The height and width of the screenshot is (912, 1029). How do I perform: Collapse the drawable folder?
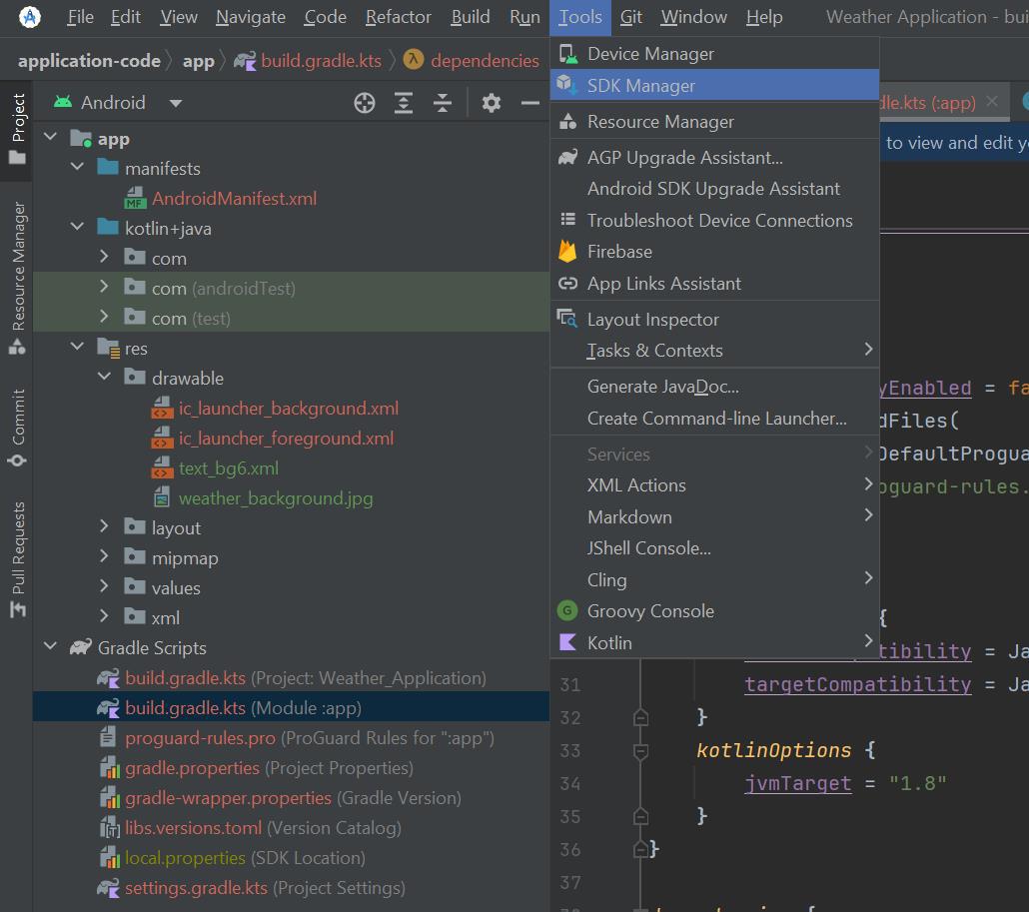tap(105, 378)
